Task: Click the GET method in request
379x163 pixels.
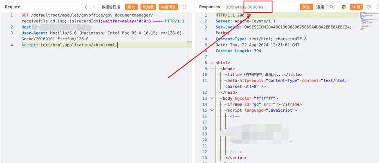Action: pos(25,15)
